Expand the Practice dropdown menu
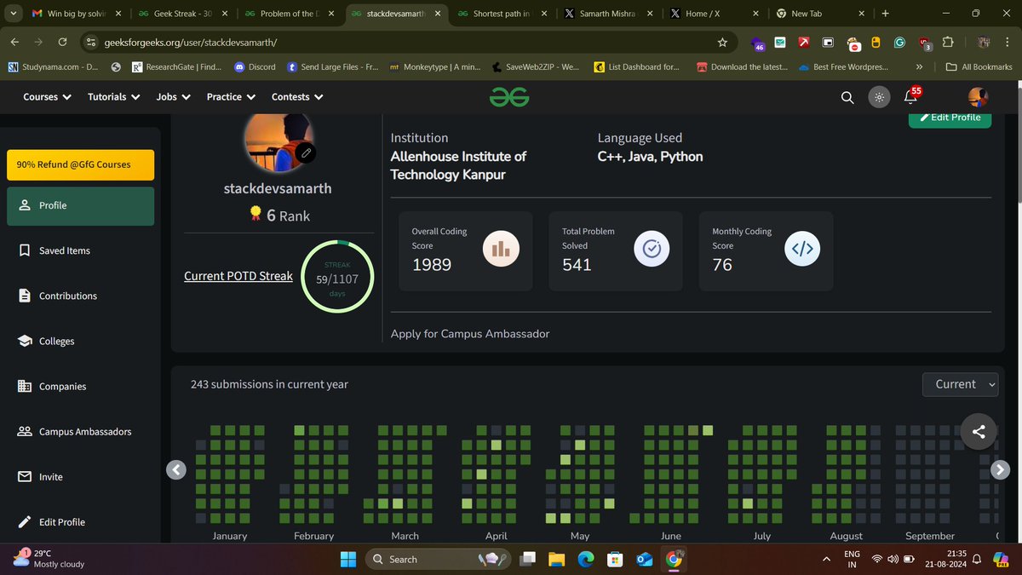Viewport: 1022px width, 575px height. 231,97
